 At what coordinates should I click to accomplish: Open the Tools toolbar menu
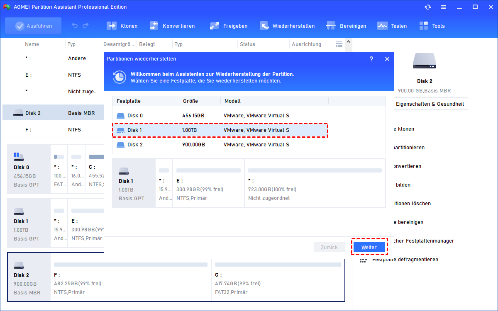coord(432,26)
